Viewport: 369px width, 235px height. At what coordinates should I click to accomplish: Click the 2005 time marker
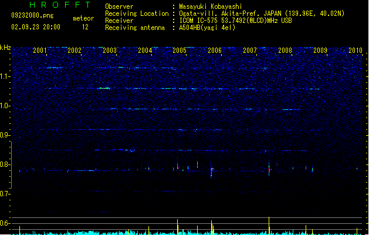[x=180, y=51]
